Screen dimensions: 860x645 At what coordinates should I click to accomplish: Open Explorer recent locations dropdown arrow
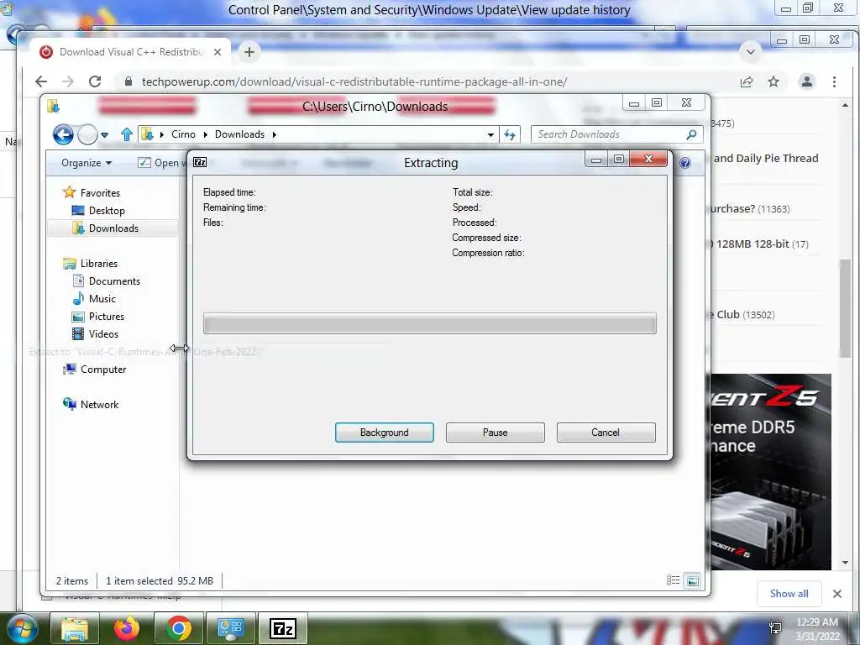click(104, 134)
